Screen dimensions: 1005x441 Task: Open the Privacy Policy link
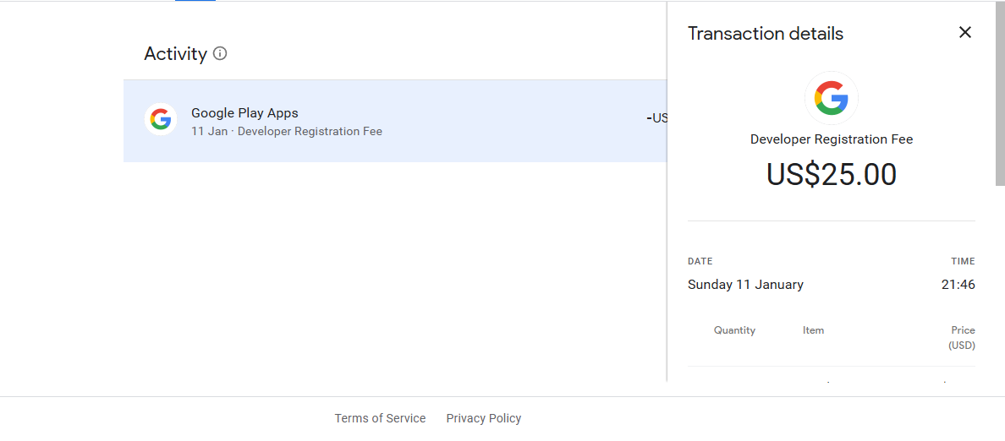[483, 418]
